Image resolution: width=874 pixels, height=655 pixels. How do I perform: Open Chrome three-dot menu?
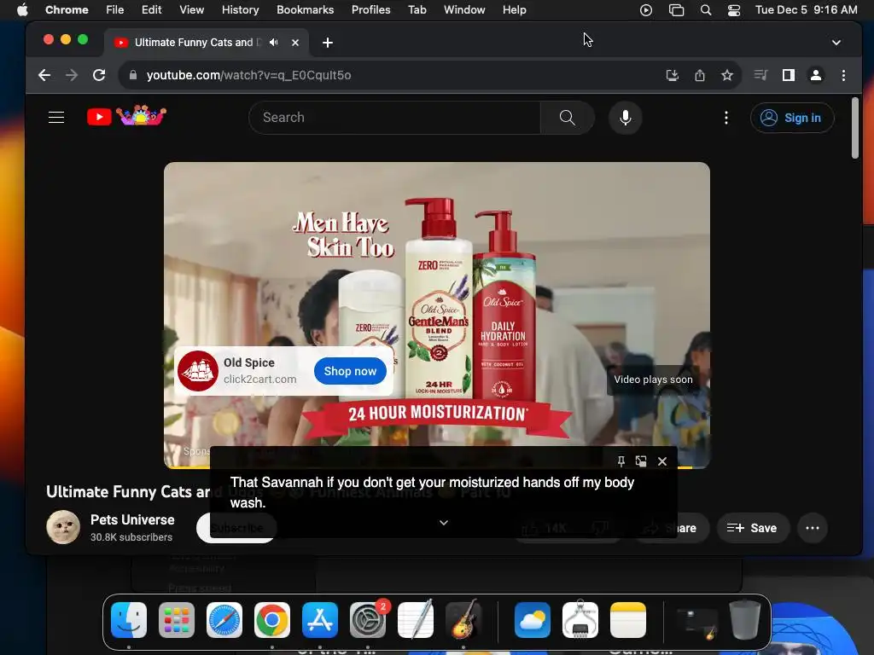point(843,75)
